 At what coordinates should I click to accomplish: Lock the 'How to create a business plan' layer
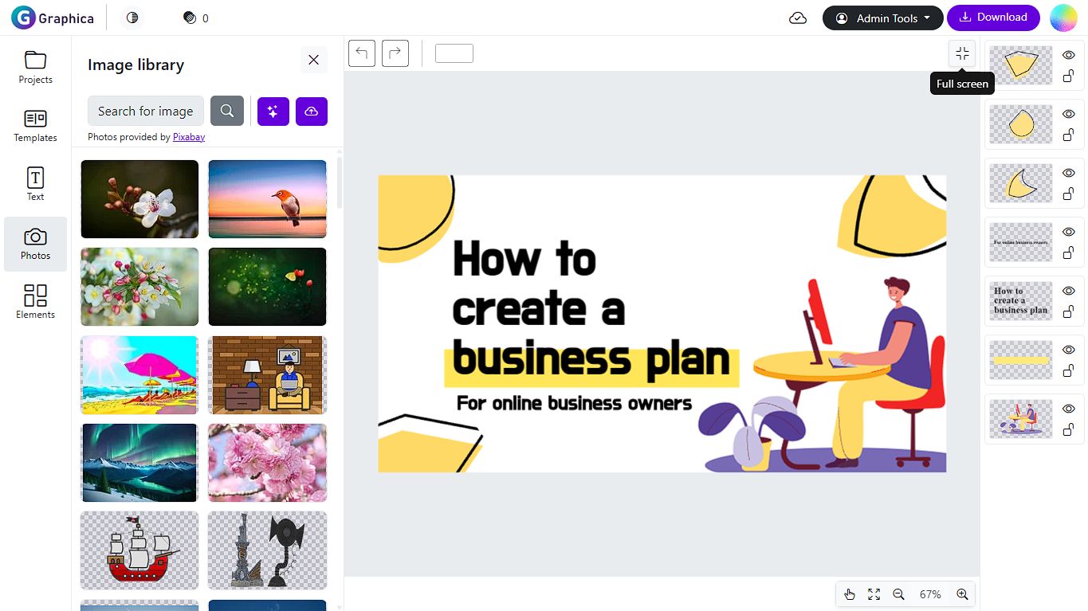pyautogui.click(x=1069, y=312)
